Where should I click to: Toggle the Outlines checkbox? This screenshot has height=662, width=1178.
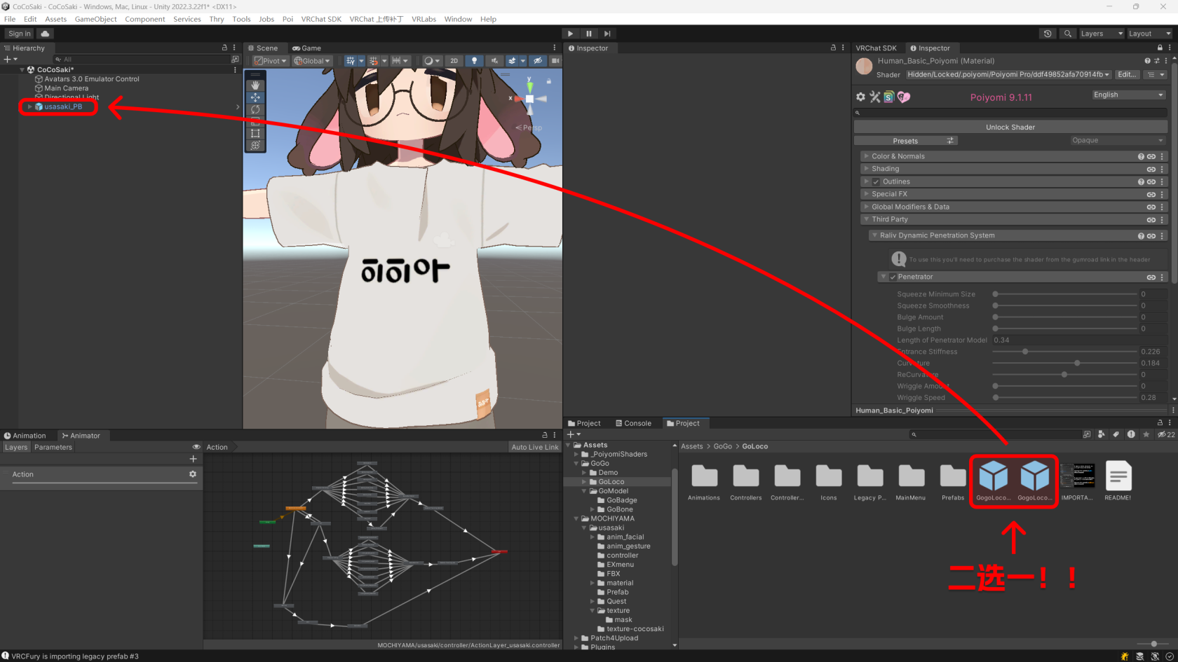(876, 182)
